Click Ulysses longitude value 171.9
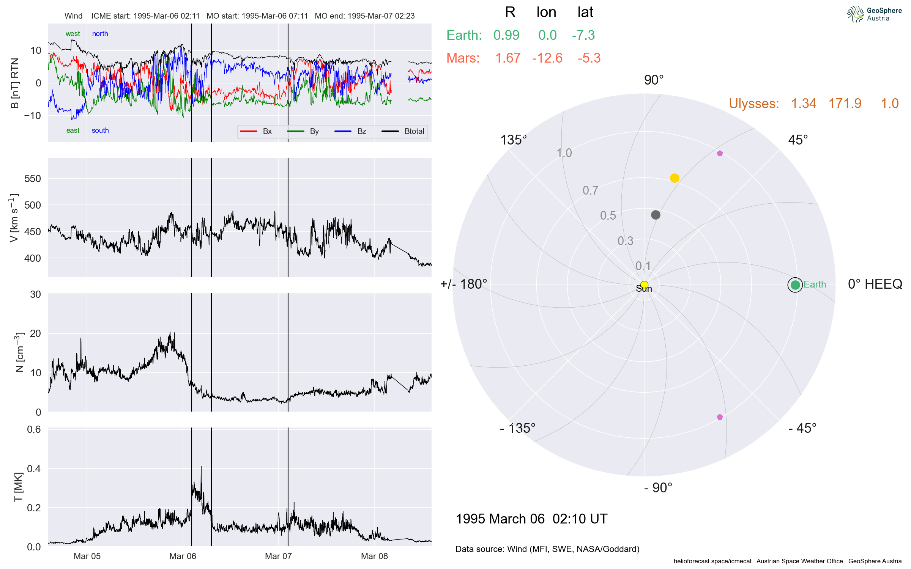911x569 pixels. pos(845,104)
